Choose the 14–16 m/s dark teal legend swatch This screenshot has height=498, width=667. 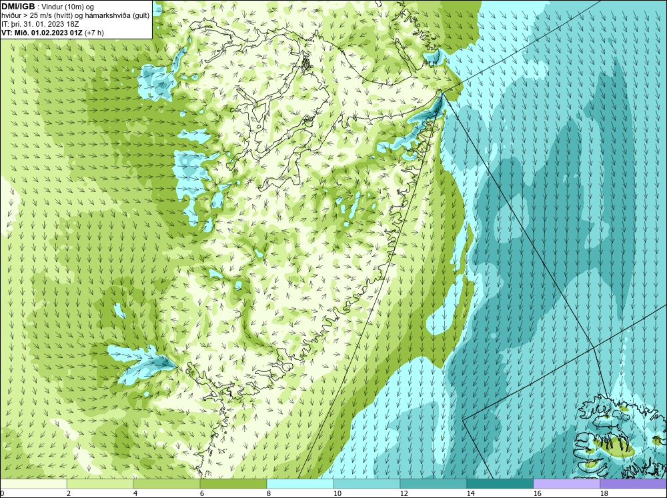(500, 483)
